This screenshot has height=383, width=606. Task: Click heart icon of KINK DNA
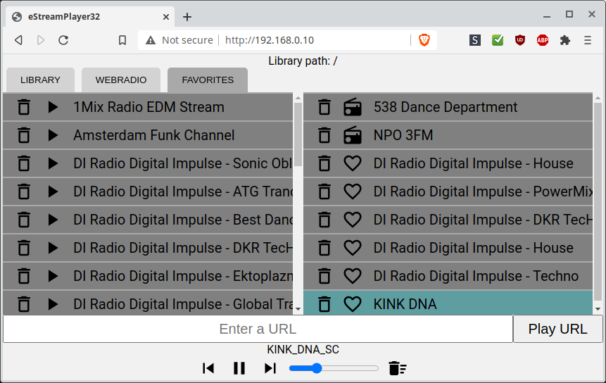(353, 304)
